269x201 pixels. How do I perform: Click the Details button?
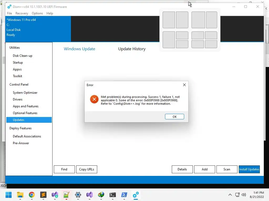[x=182, y=169]
